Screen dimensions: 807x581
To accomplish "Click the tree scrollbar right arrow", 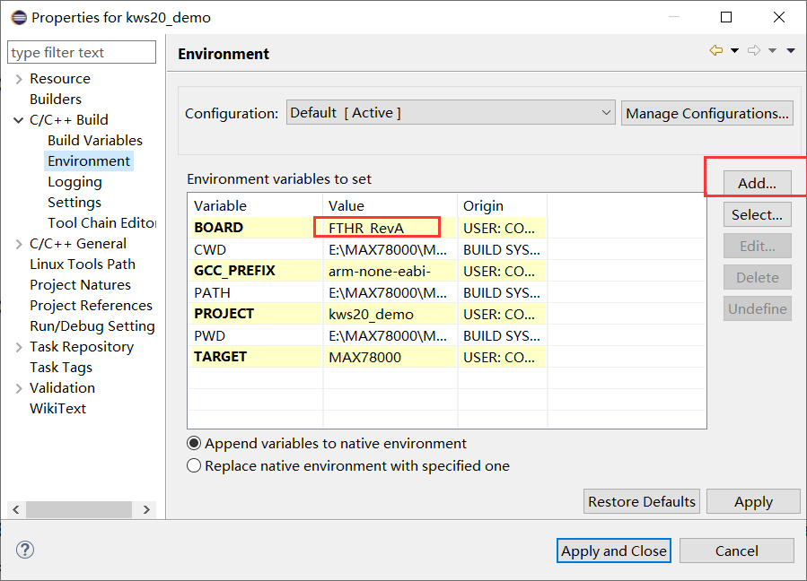I will coord(146,509).
